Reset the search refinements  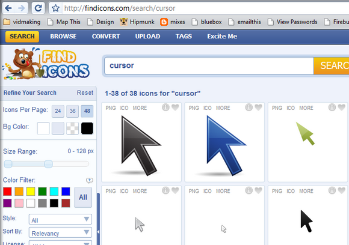click(x=85, y=92)
